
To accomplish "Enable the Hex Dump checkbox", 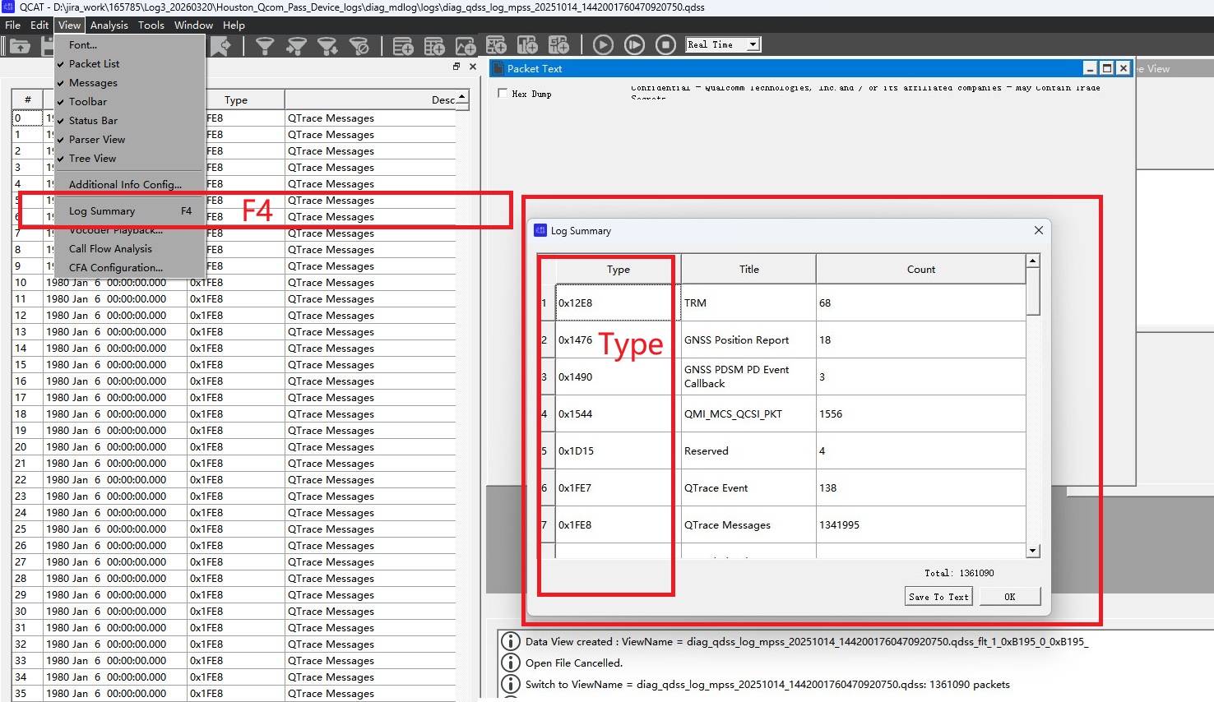I will click(x=503, y=94).
